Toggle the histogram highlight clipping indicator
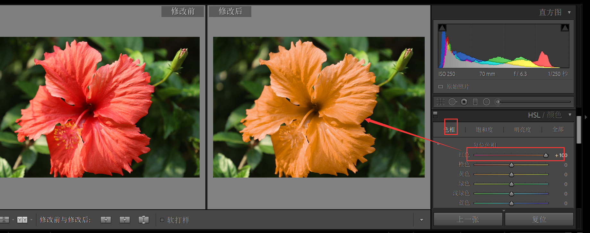The height and width of the screenshot is (233, 590). [565, 28]
